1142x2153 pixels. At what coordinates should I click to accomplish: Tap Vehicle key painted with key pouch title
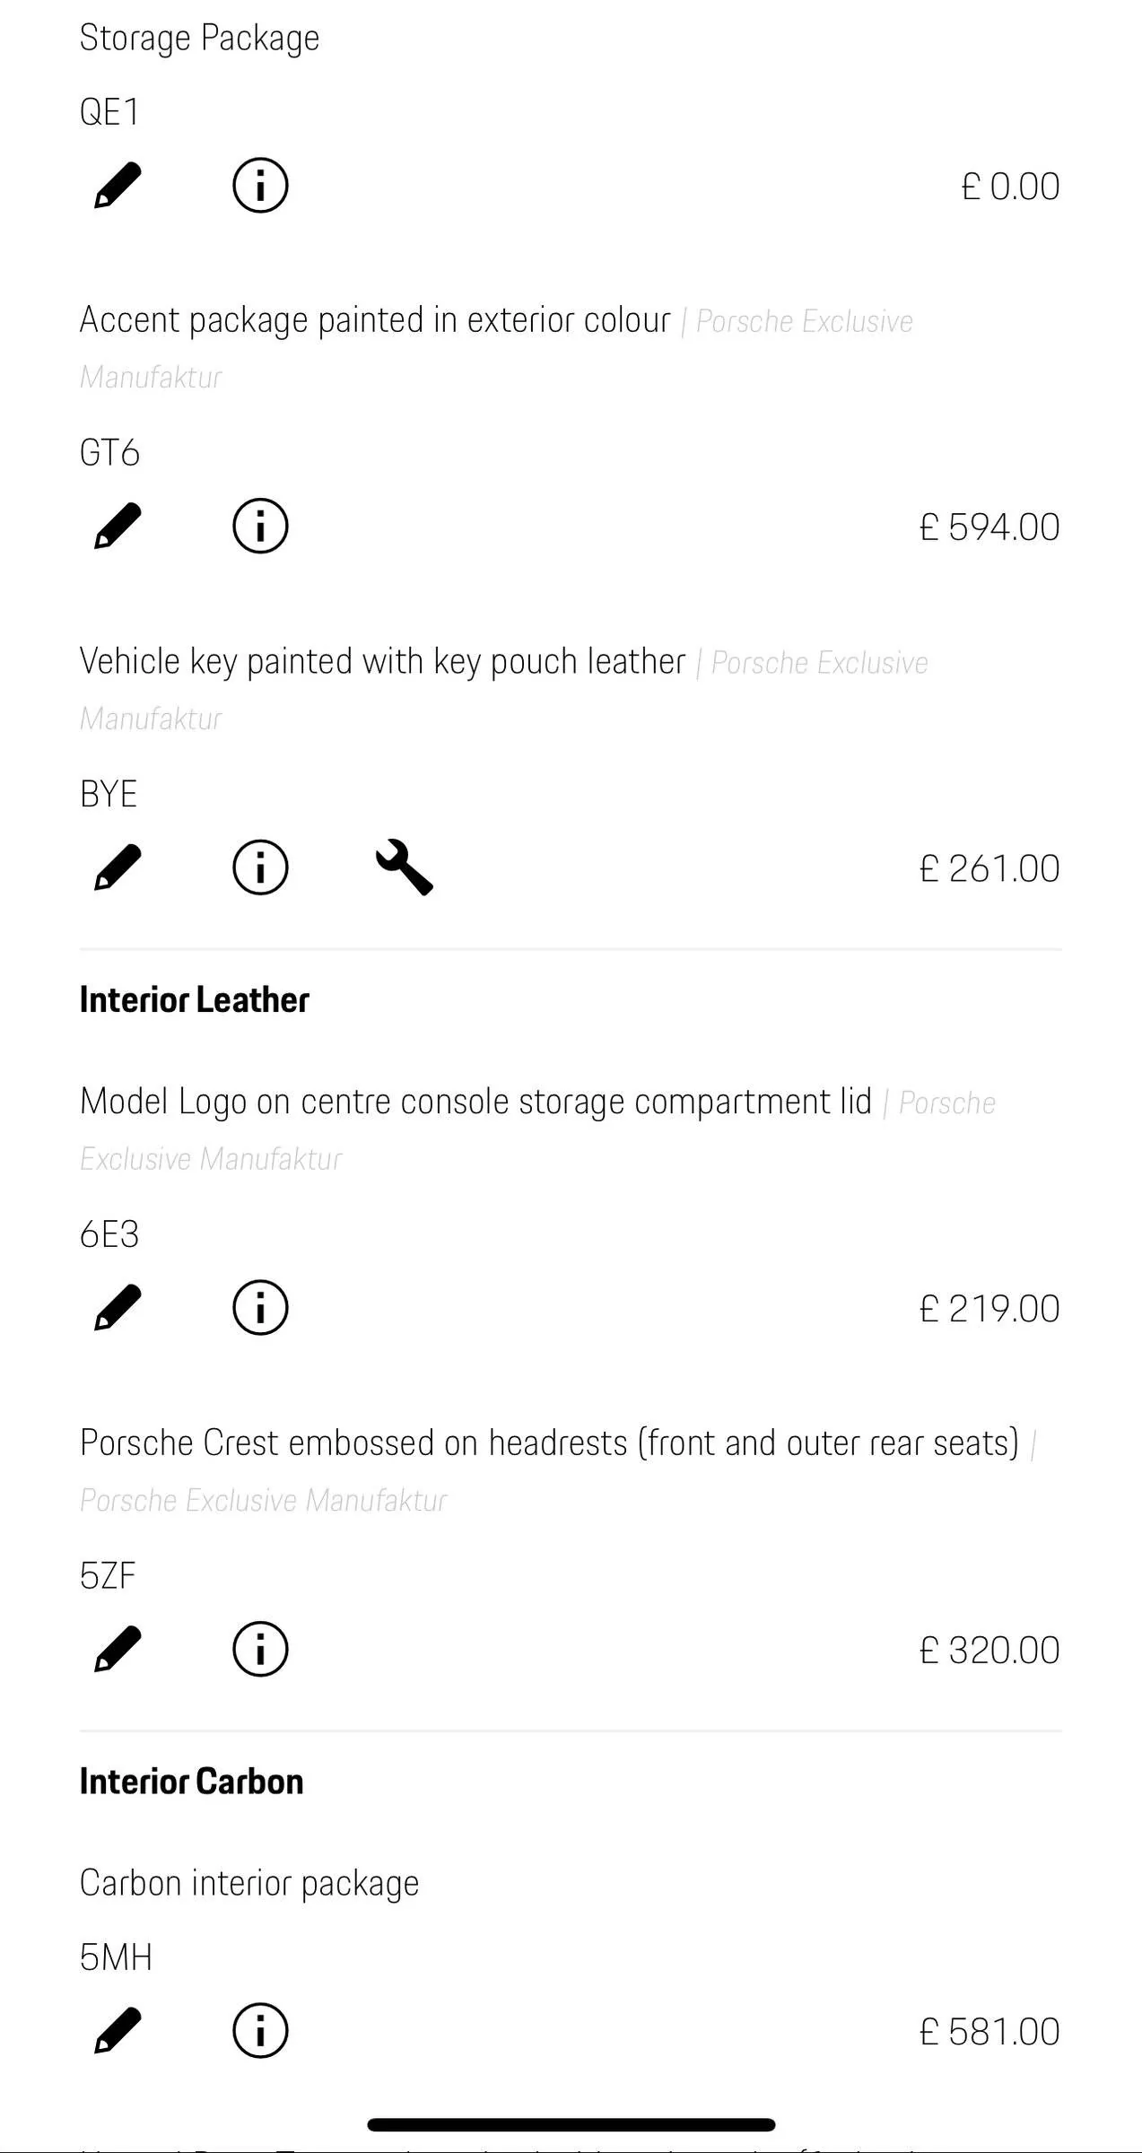tap(383, 661)
